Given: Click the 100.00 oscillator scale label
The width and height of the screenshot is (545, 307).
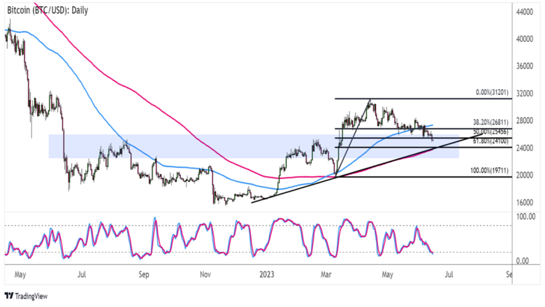Looking at the screenshot, I should [525, 217].
